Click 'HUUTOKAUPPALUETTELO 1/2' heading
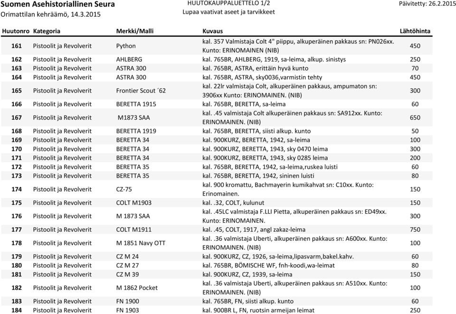Viewport: 456px width, 314px height. (x=228, y=3)
